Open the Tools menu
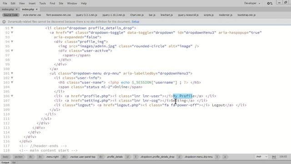The image size is (291, 164). click(x=42, y=3)
